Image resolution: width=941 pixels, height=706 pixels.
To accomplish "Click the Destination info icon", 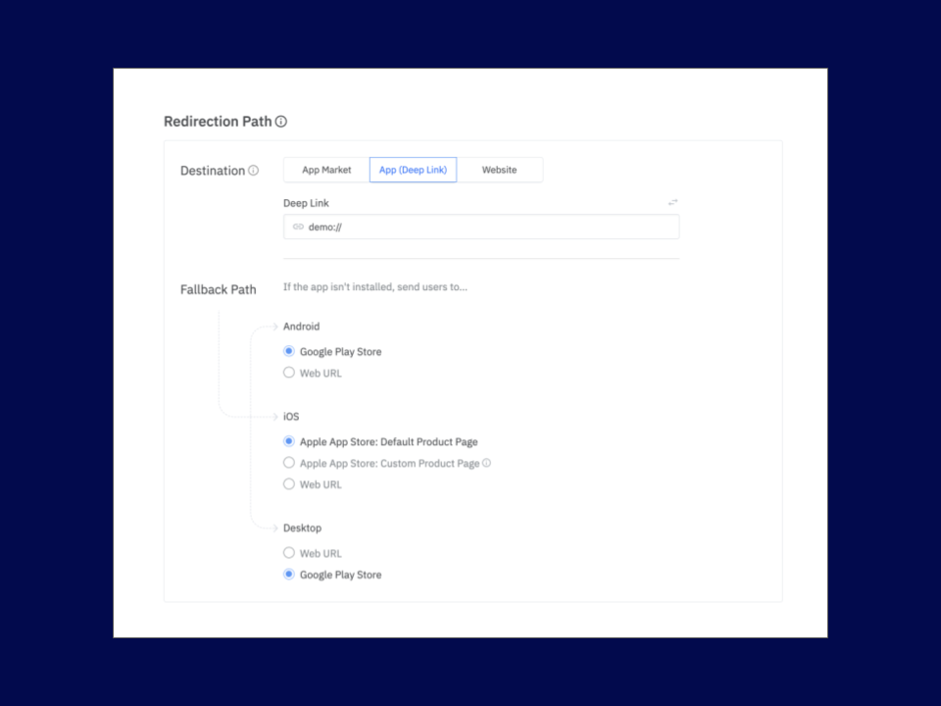I will pos(255,170).
